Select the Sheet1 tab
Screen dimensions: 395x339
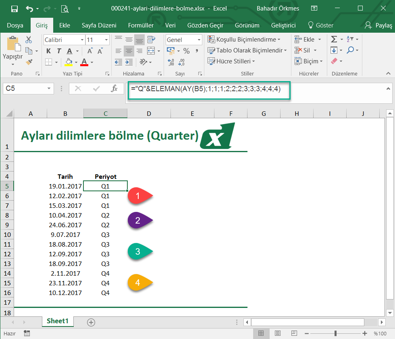point(58,321)
